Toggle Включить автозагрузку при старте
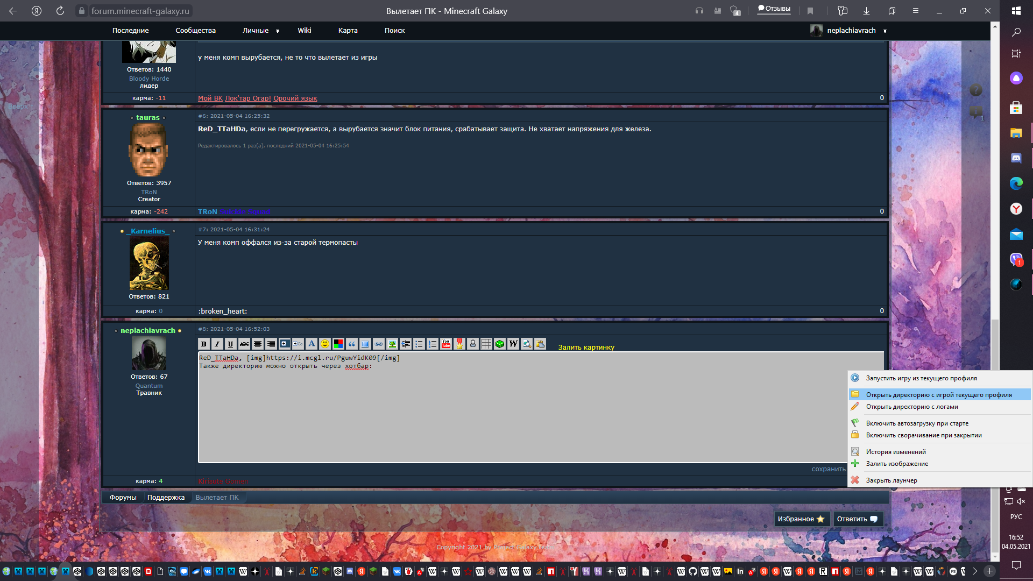1033x581 pixels. point(940,423)
